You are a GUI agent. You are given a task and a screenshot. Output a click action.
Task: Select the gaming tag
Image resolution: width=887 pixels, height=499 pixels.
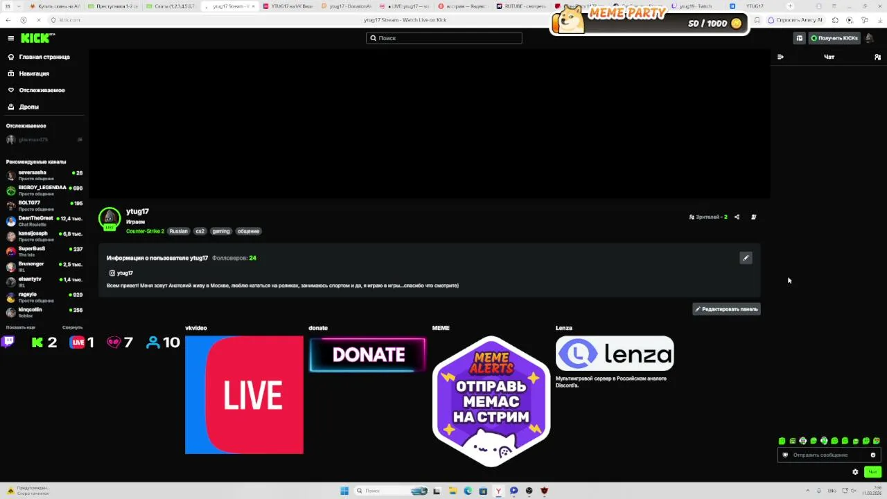(x=221, y=231)
